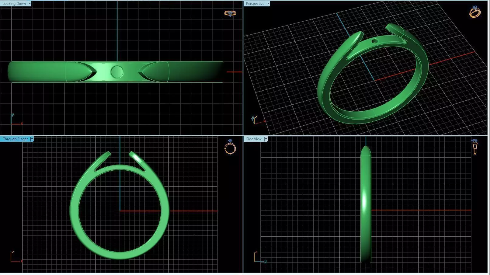The width and height of the screenshot is (490, 275).
Task: Click the top-view ring icon in Looking Down viewport
Action: pyautogui.click(x=230, y=13)
